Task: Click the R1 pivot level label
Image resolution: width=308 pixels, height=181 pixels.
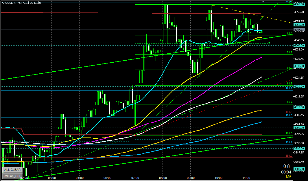Action: point(268,43)
